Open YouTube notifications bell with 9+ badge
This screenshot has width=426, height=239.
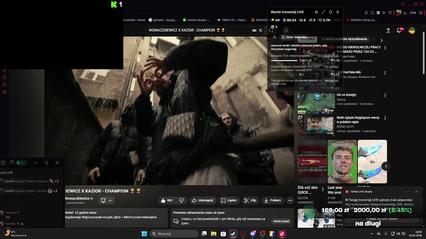[399, 30]
